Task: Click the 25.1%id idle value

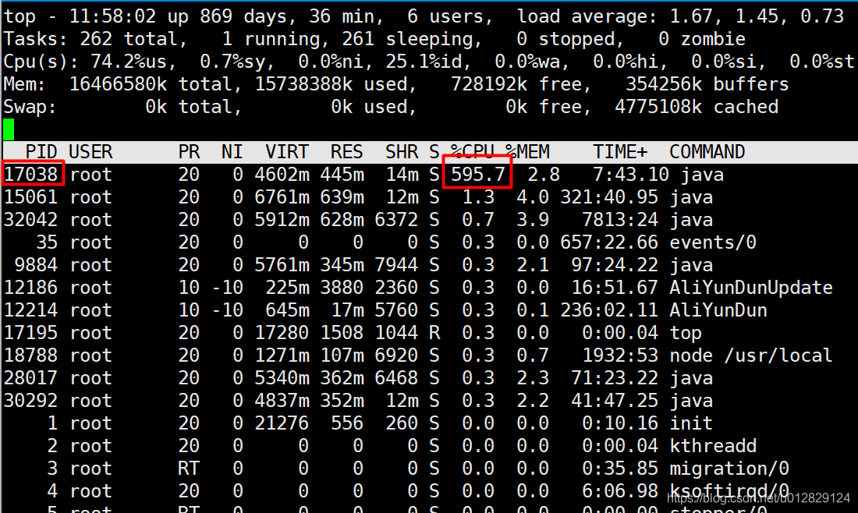Action: coord(428,62)
